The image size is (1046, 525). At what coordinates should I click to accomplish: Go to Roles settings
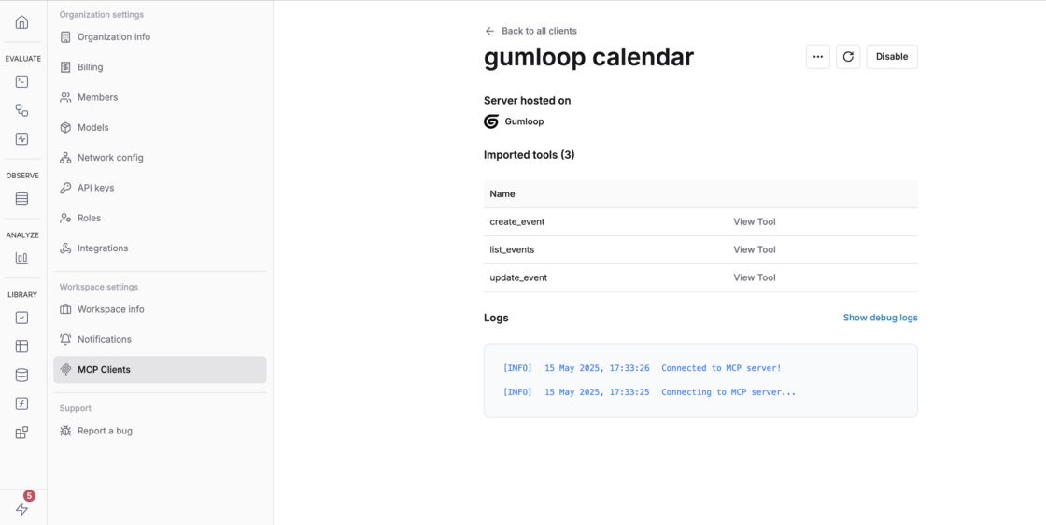pos(160,218)
